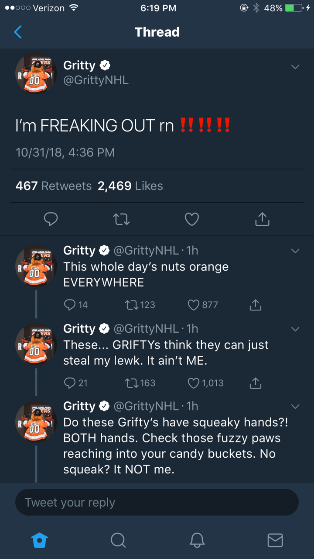Viewport: 314px width, 559px height.
Task: Share the 'orange EVERYWHERE' tweet
Action: (256, 305)
